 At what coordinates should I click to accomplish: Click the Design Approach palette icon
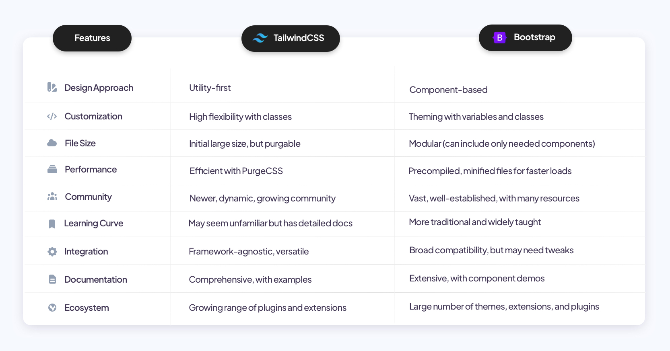(52, 87)
